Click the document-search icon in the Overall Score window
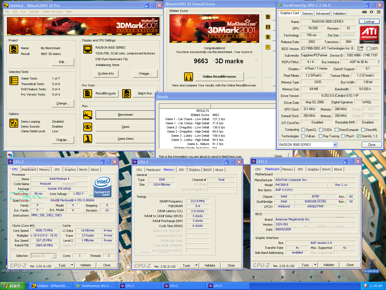Screen dimensions: 386x290 coord(268,37)
